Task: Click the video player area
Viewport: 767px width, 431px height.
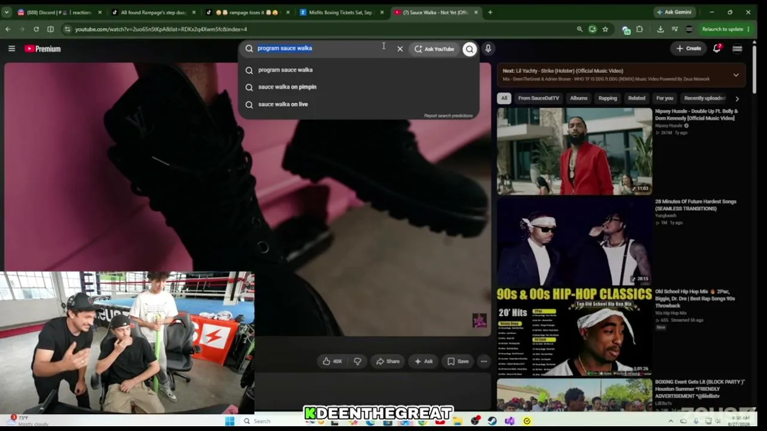Action: [x=247, y=199]
